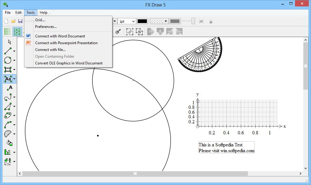The image size is (311, 185).
Task: Click the crossed-out link icon
Action: pos(201,21)
